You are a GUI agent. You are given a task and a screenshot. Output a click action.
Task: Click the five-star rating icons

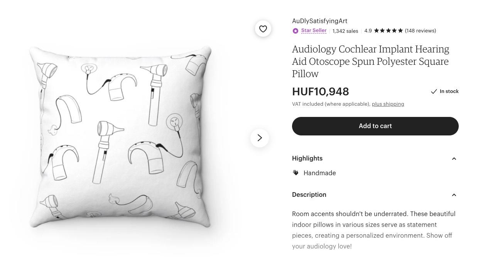click(x=388, y=30)
